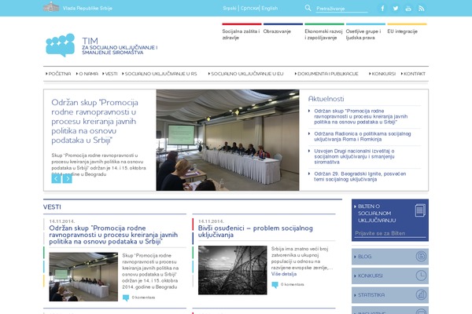Open the KONKURSI sidebar button
The image size is (472, 314).
390,276
